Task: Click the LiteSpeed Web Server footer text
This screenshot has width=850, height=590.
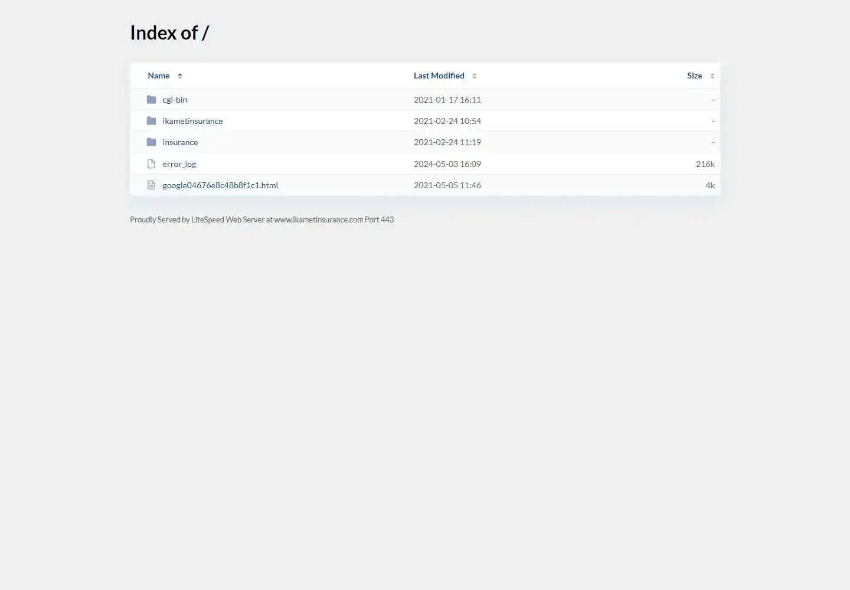Action: click(261, 219)
